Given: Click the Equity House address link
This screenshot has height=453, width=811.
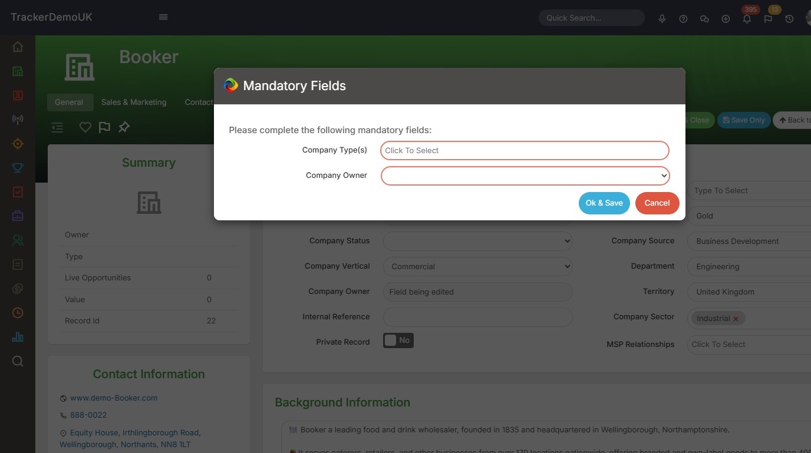Looking at the screenshot, I should [x=130, y=438].
